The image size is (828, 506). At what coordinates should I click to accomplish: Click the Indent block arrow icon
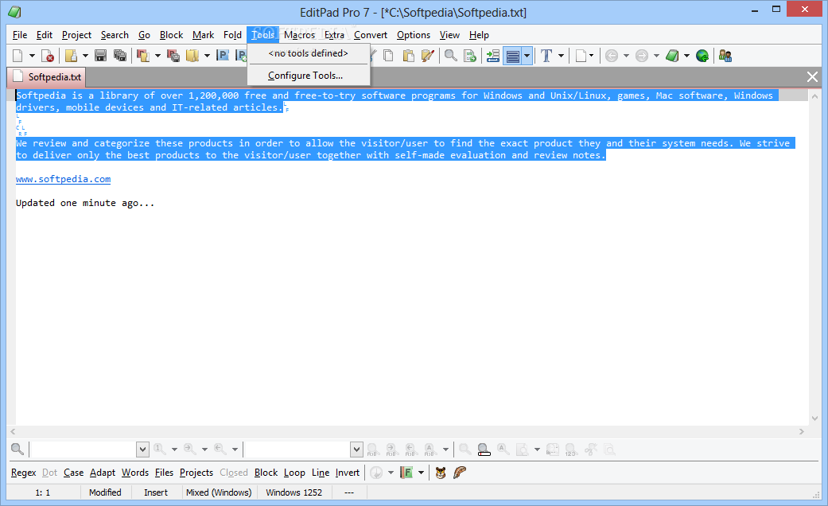(x=492, y=56)
